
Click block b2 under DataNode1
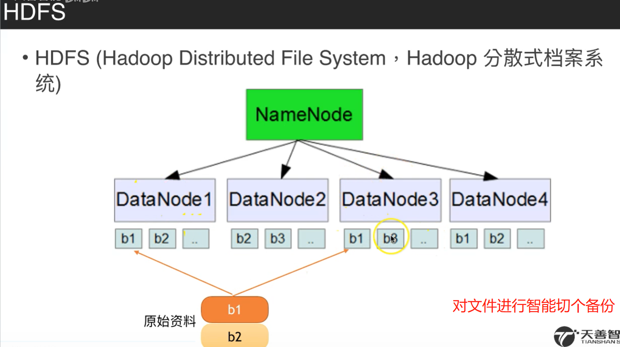[162, 239]
